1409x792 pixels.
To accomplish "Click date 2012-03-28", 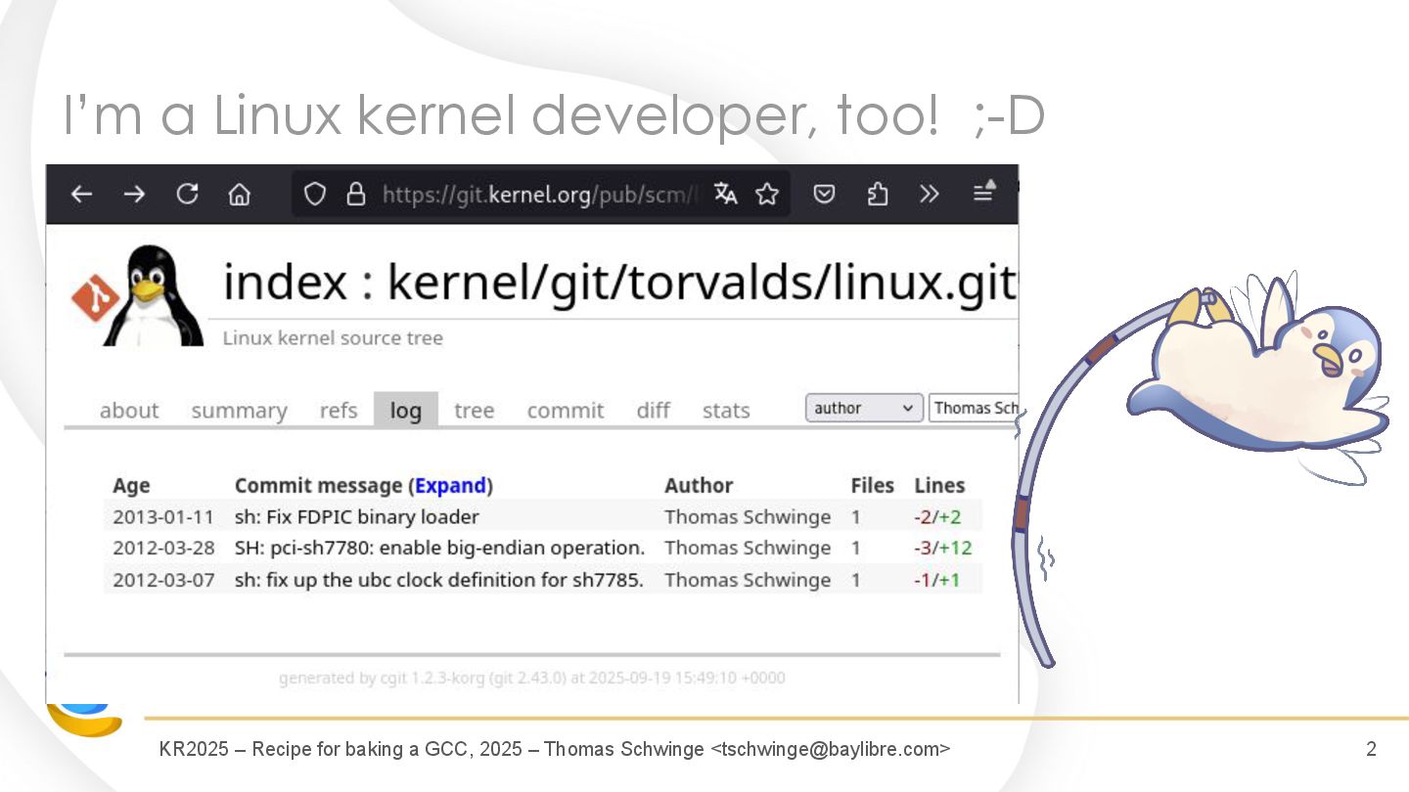I will 163,548.
